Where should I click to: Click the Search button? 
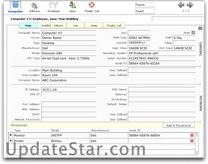[145, 11]
